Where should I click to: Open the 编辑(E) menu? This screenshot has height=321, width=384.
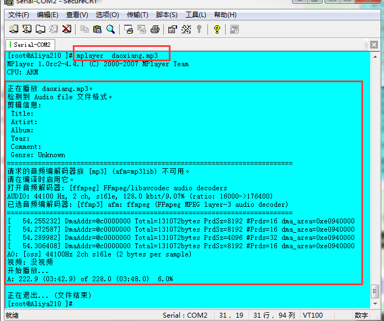[47, 15]
